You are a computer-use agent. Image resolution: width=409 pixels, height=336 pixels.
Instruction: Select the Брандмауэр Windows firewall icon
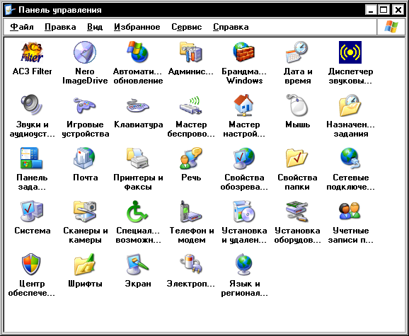(244, 52)
